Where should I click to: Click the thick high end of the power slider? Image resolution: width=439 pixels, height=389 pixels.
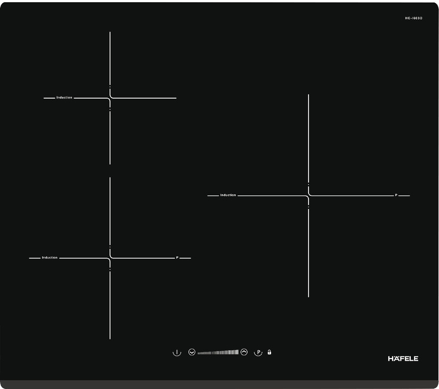[x=236, y=352]
